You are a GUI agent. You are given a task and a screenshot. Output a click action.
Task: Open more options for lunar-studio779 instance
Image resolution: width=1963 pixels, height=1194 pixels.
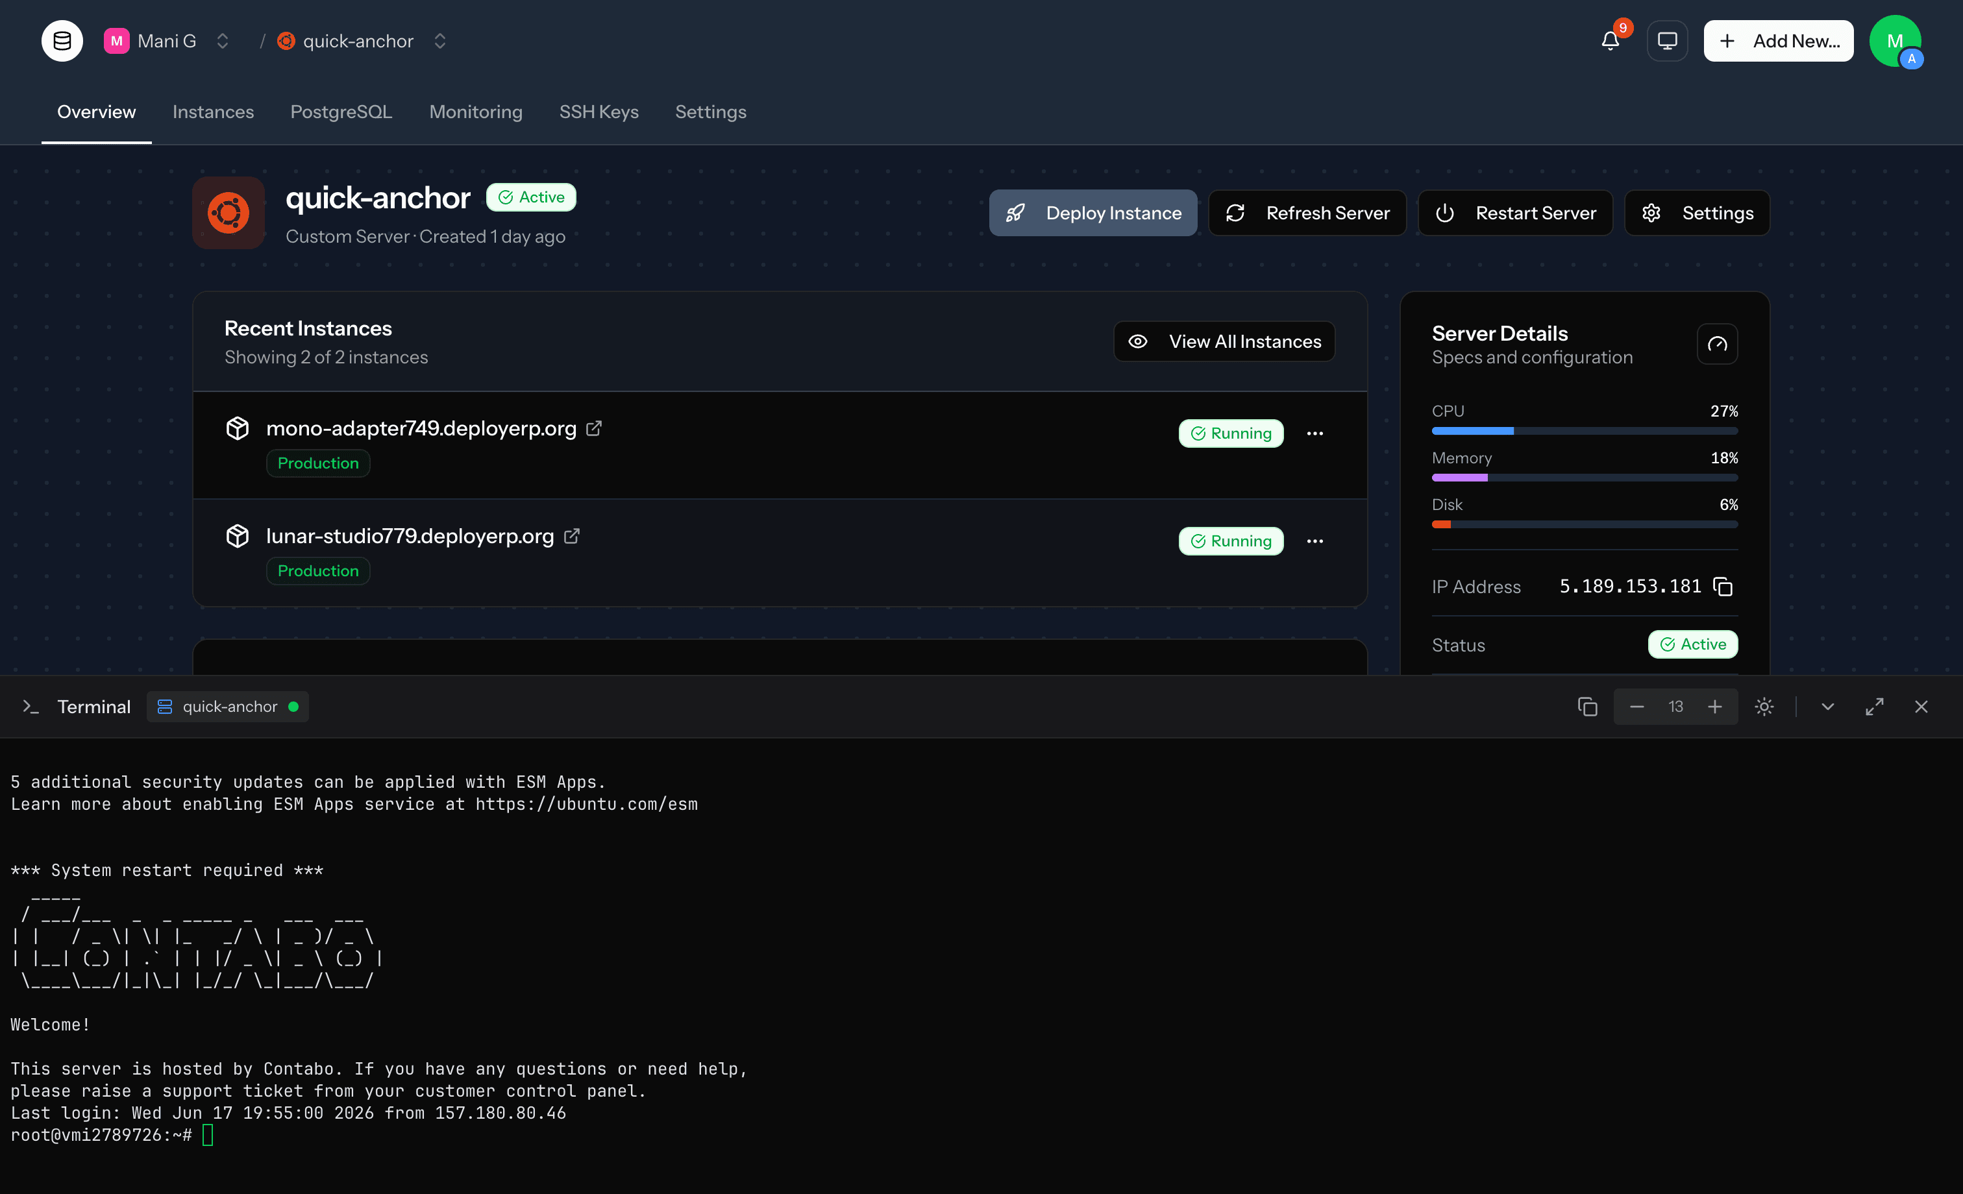click(1315, 541)
